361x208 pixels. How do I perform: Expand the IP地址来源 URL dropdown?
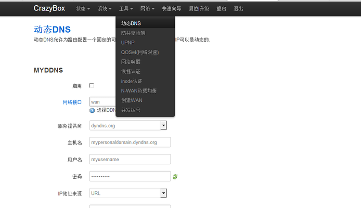[163, 193]
